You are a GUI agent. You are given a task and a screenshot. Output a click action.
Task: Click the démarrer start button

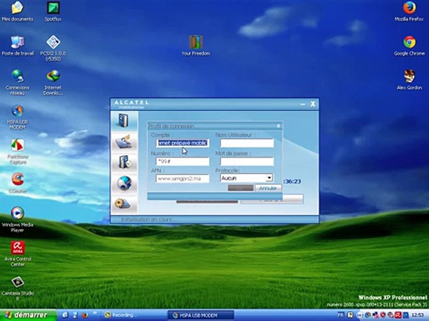28,315
